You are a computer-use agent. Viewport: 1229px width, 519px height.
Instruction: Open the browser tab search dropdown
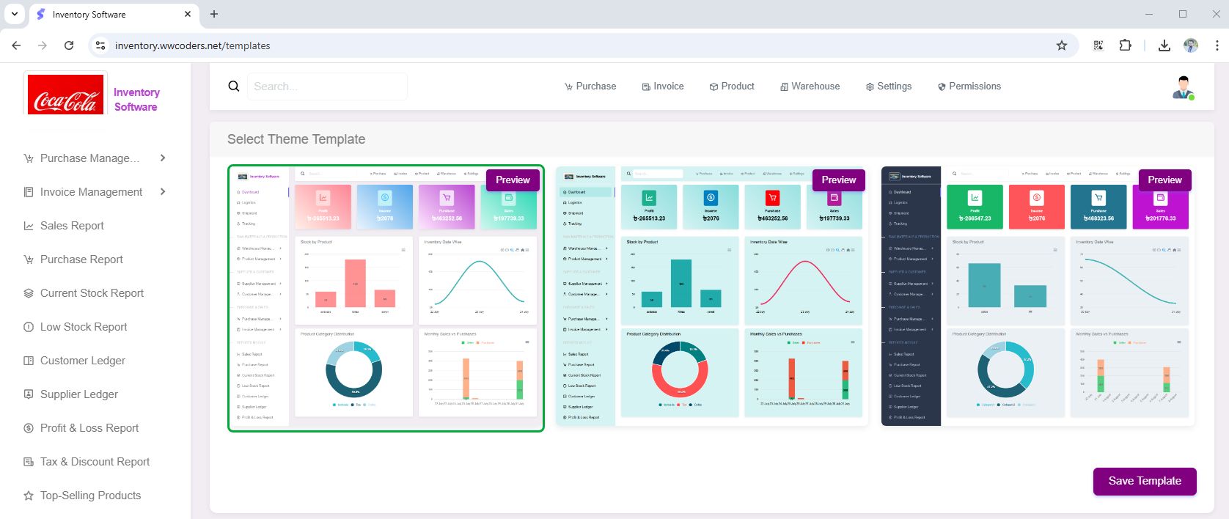[14, 14]
